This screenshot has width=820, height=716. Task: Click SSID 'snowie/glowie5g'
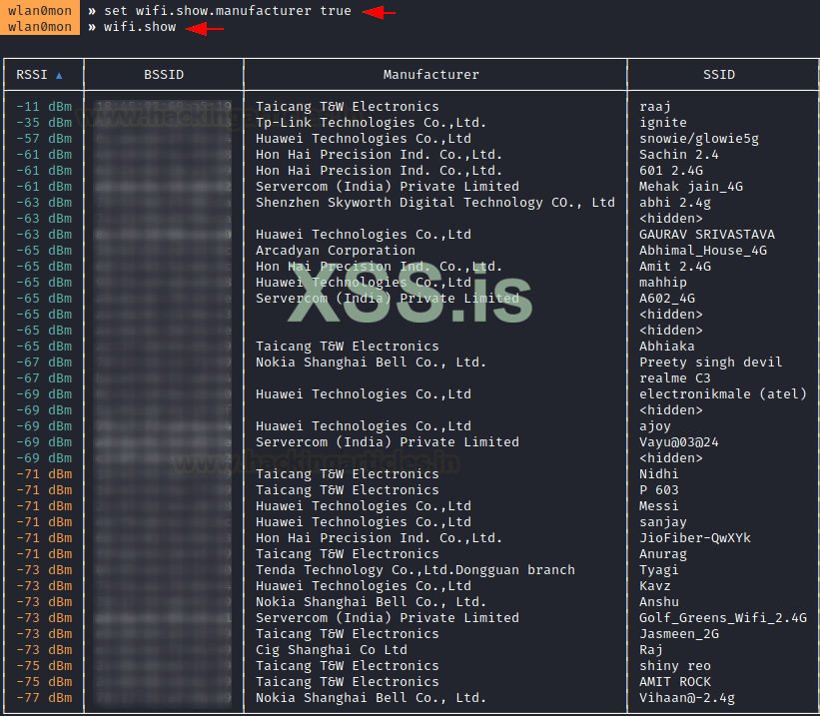(x=699, y=139)
